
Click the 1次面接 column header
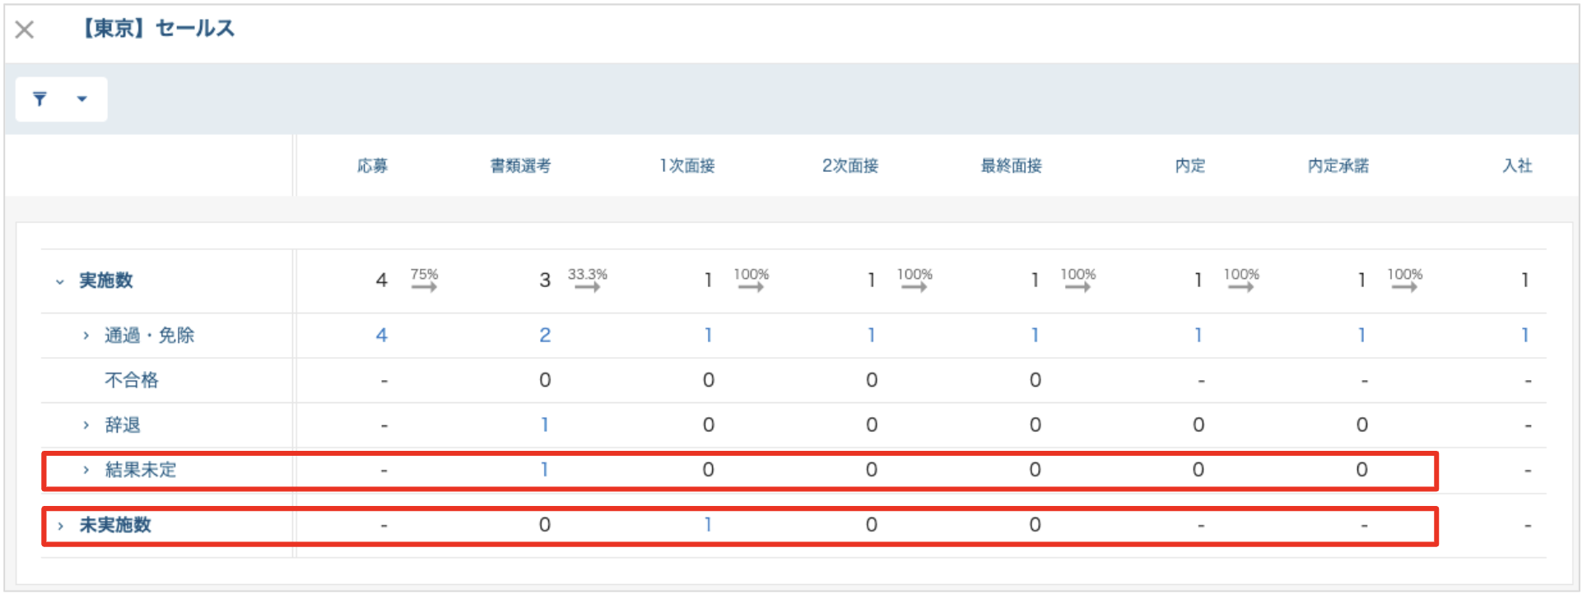pyautogui.click(x=686, y=166)
